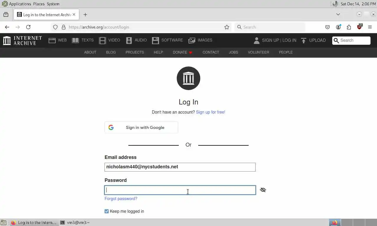Click the Upload arrow icon

[304, 41]
